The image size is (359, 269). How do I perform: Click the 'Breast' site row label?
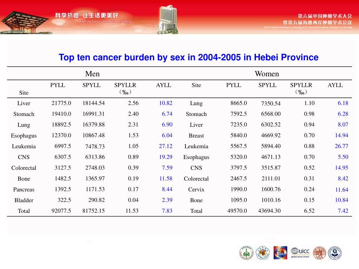(x=196, y=136)
